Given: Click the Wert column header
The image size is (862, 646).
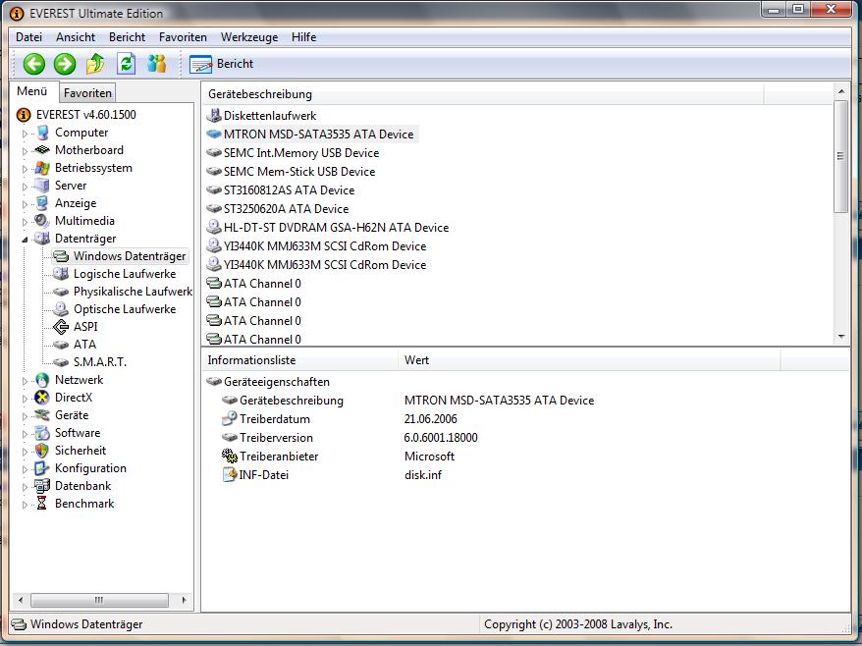Looking at the screenshot, I should [x=589, y=360].
